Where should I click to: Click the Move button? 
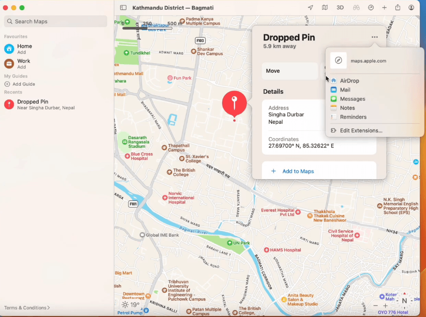coord(290,71)
